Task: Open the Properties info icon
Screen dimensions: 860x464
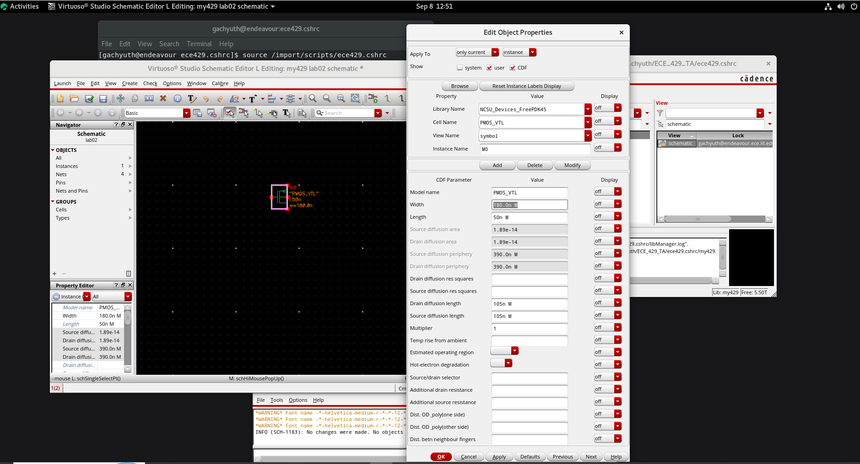Action: pos(178,98)
